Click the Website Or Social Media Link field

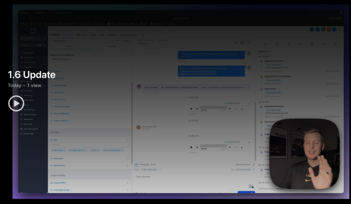tap(90, 59)
